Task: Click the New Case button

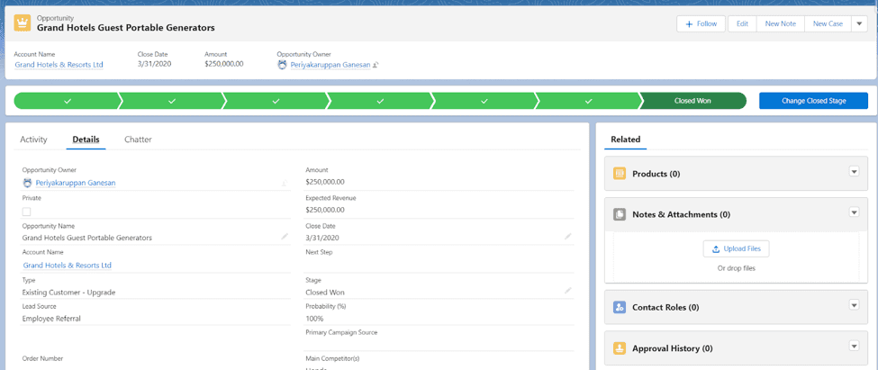Action: pos(828,23)
